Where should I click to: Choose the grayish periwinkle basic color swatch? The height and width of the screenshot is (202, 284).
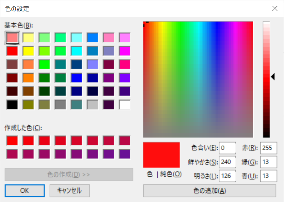[x=108, y=51]
